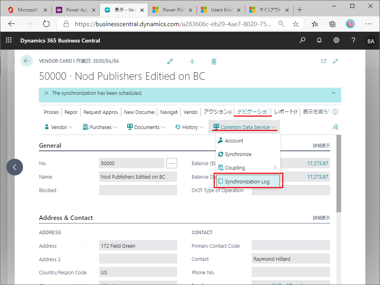Switch to the Report action tab

pos(71,112)
